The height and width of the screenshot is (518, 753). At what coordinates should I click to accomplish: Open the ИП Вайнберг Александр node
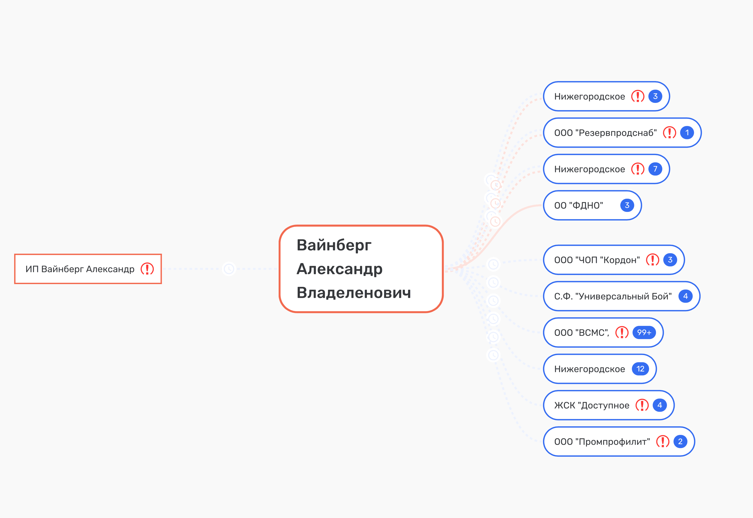coord(80,269)
